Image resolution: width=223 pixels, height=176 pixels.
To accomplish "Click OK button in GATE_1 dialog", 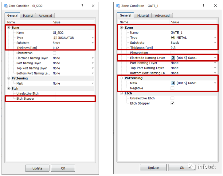I will click(182, 168).
